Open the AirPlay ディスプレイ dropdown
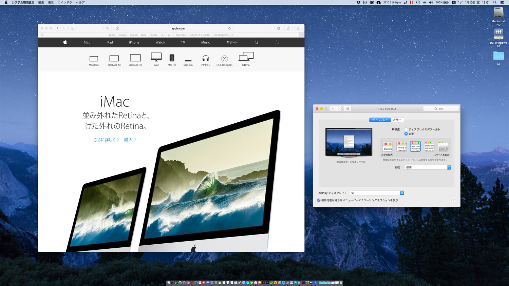Viewport: 509px width, 286px height. point(377,193)
